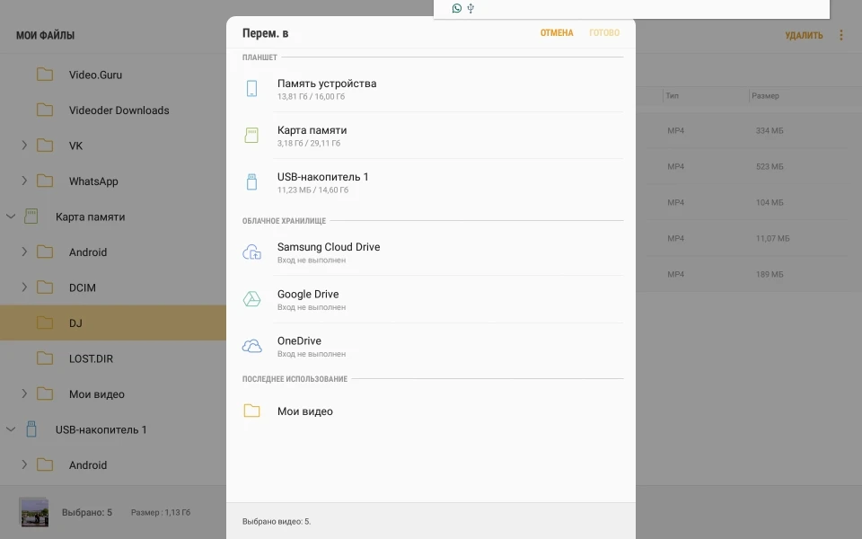Open the DJ folder in sidebar
This screenshot has width=862, height=539.
point(113,323)
